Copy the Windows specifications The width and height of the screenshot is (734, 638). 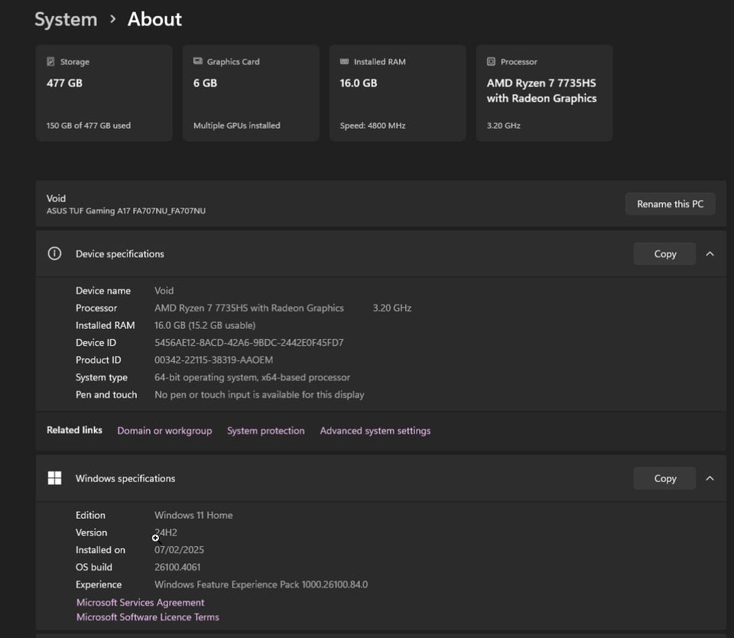tap(664, 478)
